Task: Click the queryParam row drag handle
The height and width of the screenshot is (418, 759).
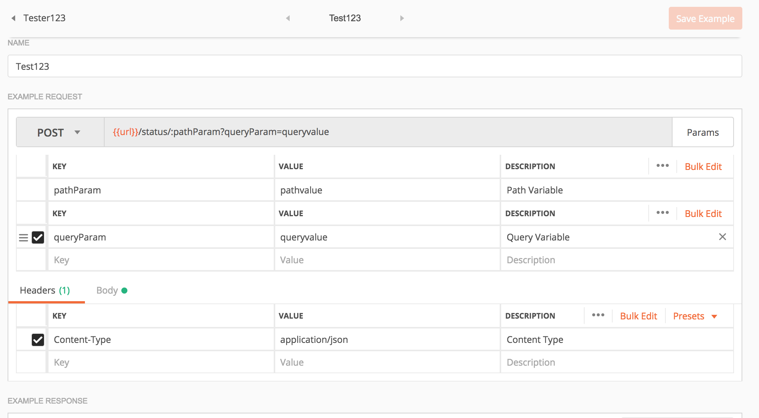Action: click(x=24, y=238)
